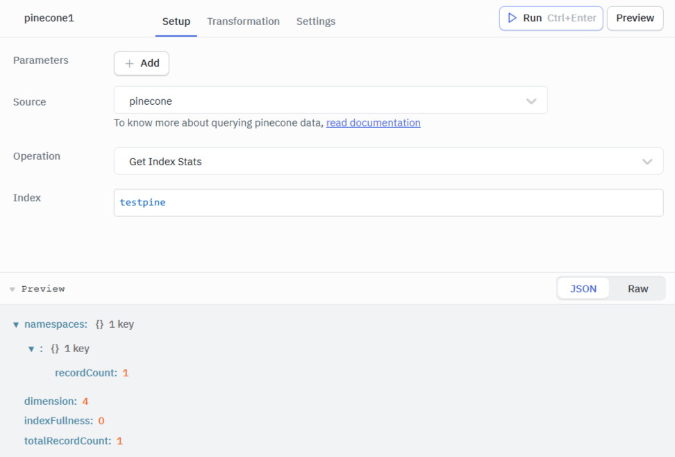Click the Run play triangle icon
The width and height of the screenshot is (675, 457).
tap(512, 18)
